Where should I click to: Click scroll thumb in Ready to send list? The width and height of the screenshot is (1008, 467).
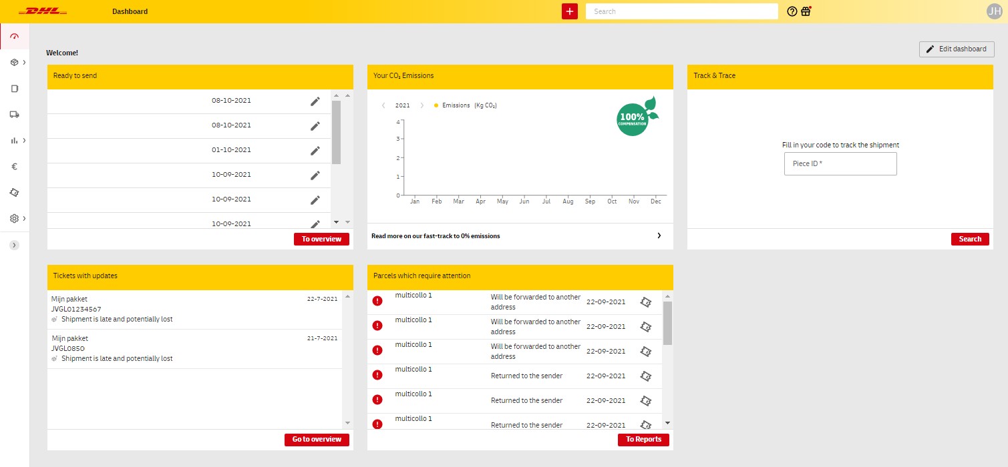[336, 132]
